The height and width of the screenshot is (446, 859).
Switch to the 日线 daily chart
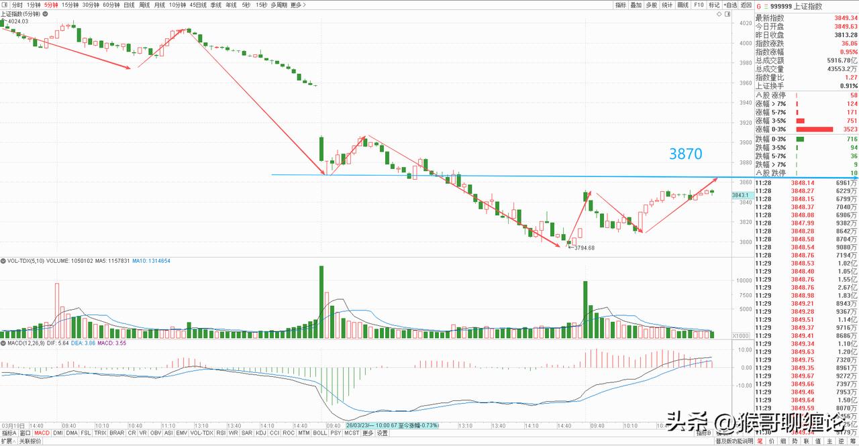(x=128, y=5)
